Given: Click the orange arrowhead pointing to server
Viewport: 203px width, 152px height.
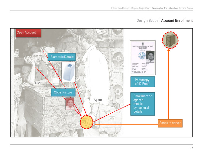Looking at the screenshot, I should pos(168,50).
